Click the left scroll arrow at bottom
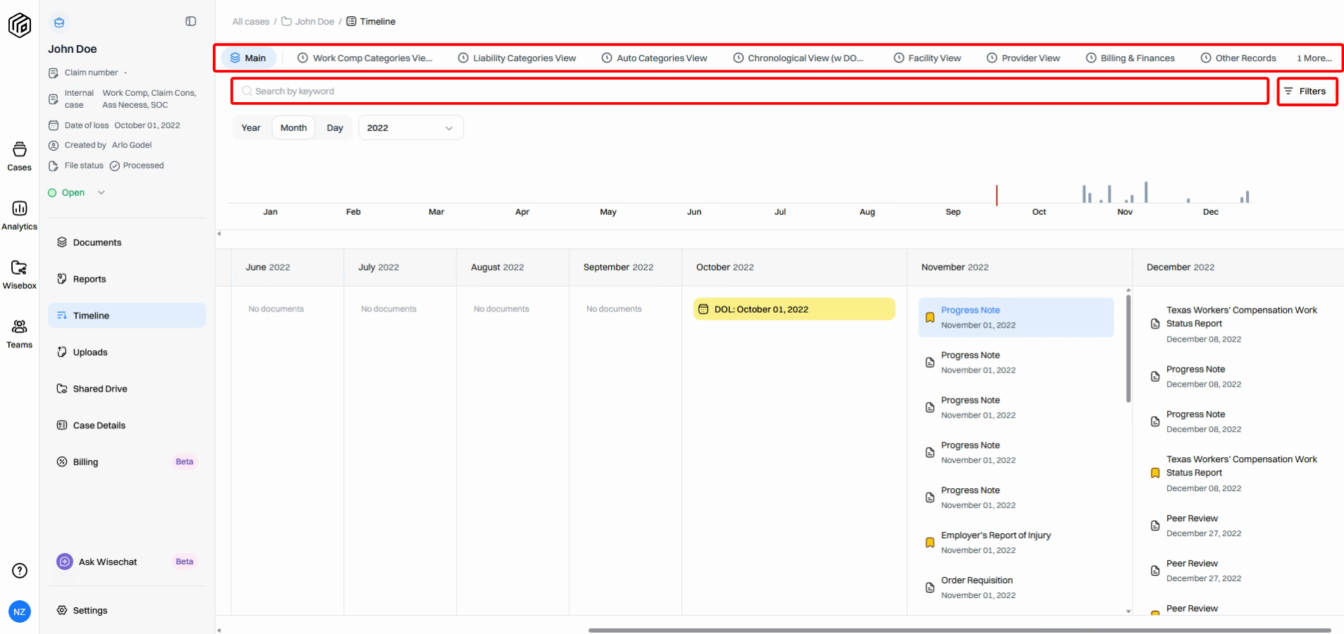 click(219, 630)
